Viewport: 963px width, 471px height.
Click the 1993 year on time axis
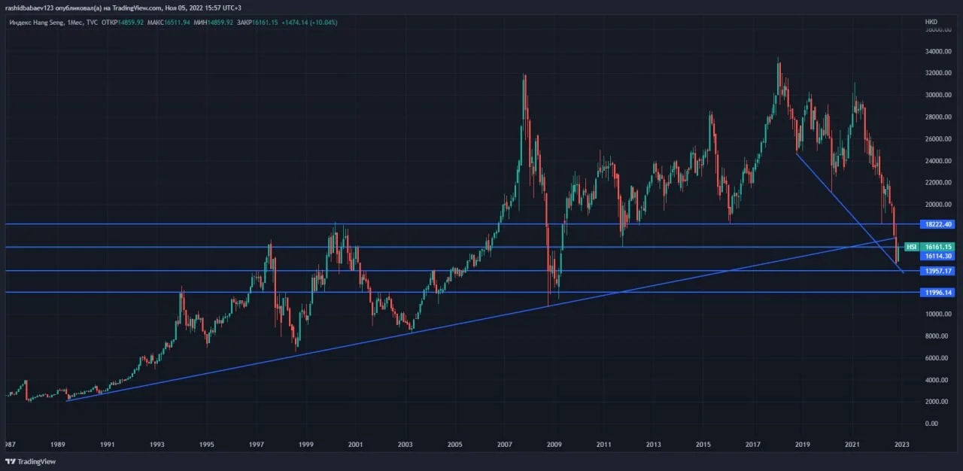point(157,445)
